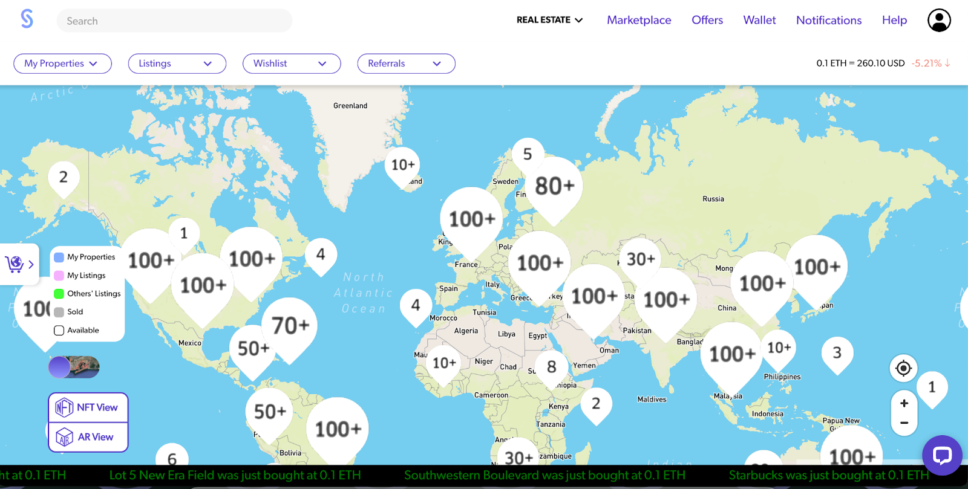Screen dimensions: 968x489
Task: View Notifications
Action: 829,20
